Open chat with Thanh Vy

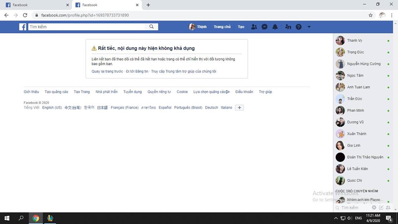363,40
